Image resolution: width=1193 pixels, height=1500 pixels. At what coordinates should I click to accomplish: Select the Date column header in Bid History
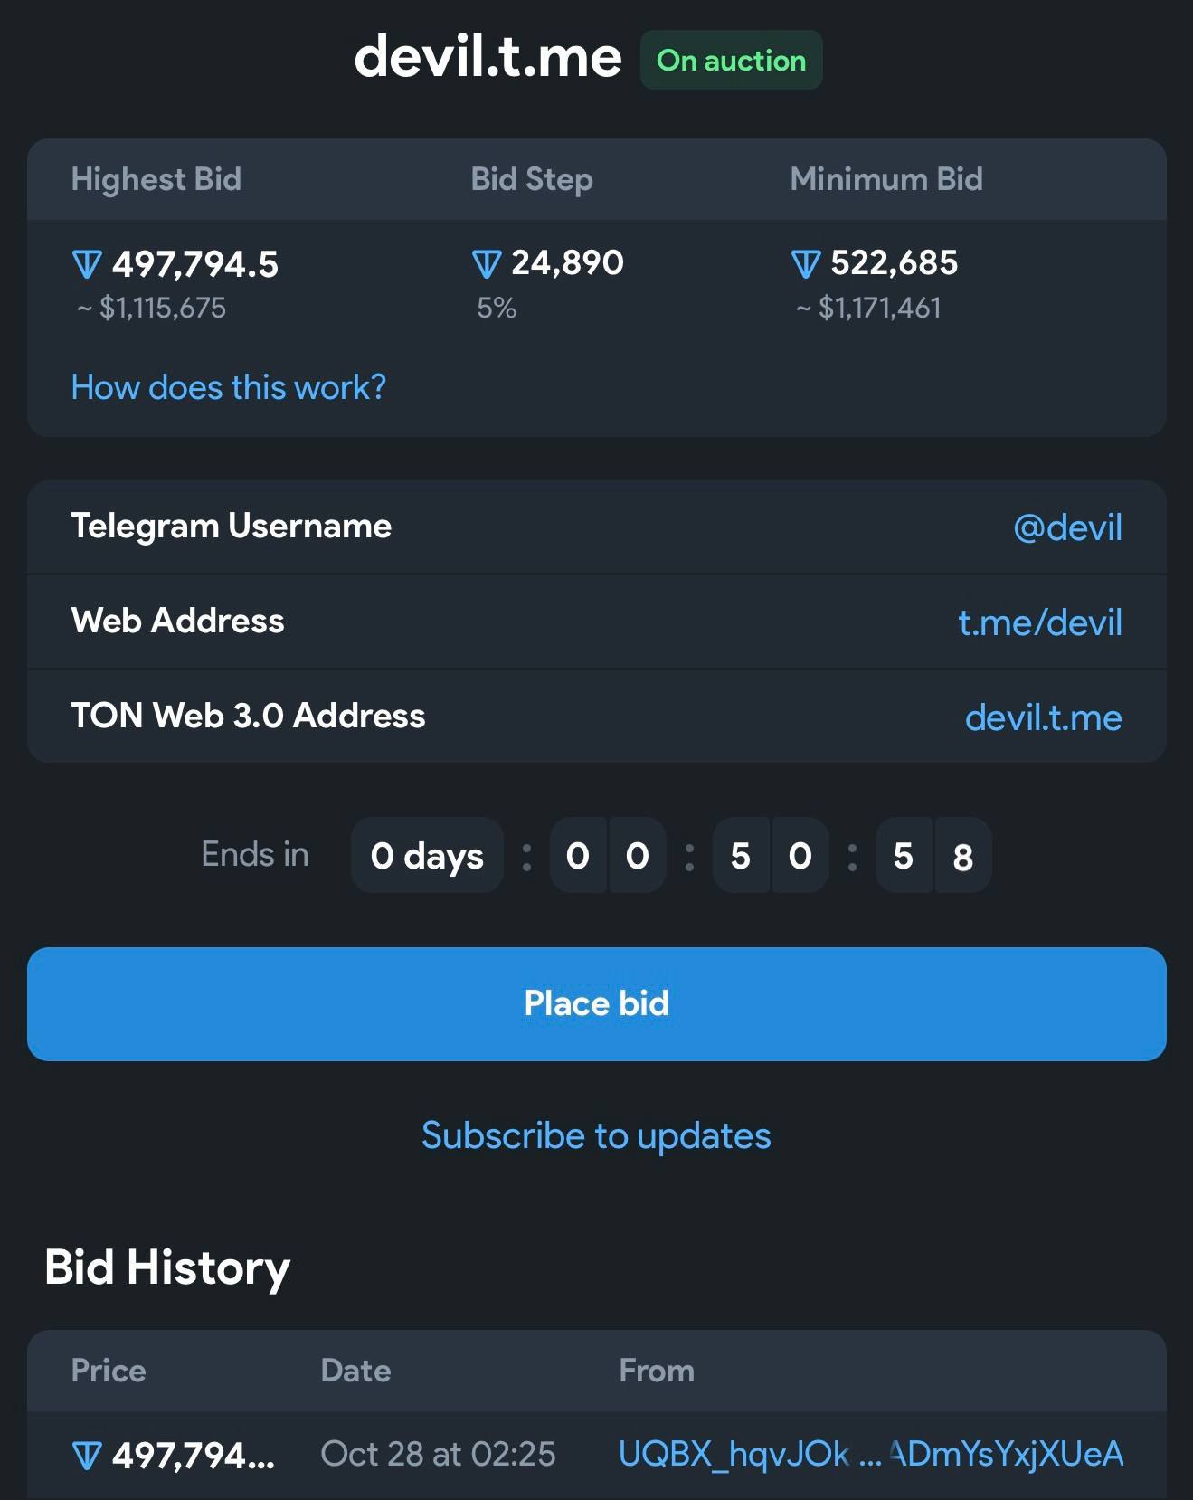[356, 1371]
